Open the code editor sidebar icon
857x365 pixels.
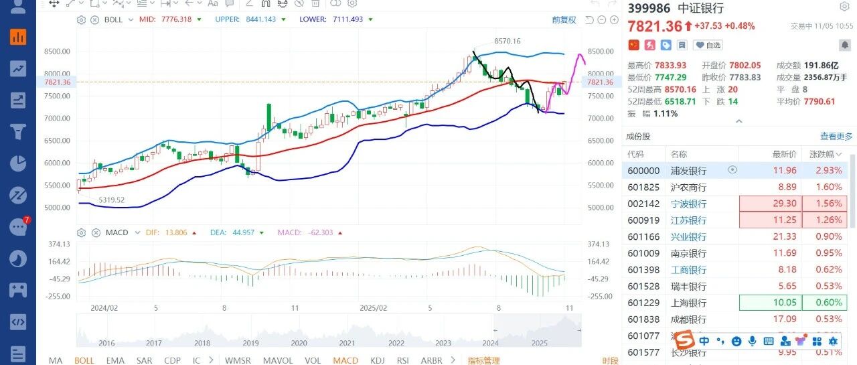coord(18,322)
